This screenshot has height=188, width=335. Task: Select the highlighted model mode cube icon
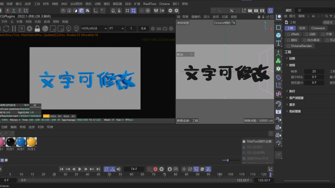point(81,10)
